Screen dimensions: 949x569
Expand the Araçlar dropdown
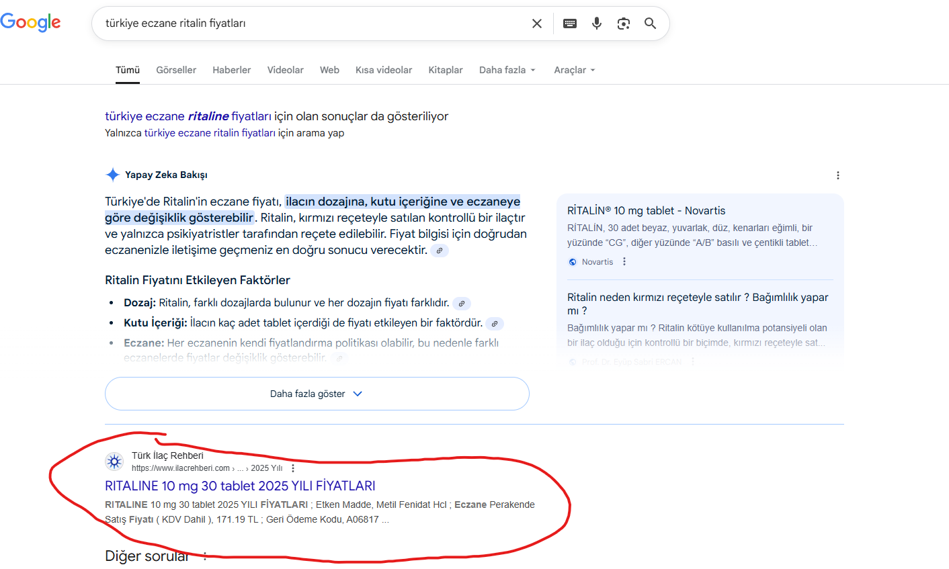(575, 70)
